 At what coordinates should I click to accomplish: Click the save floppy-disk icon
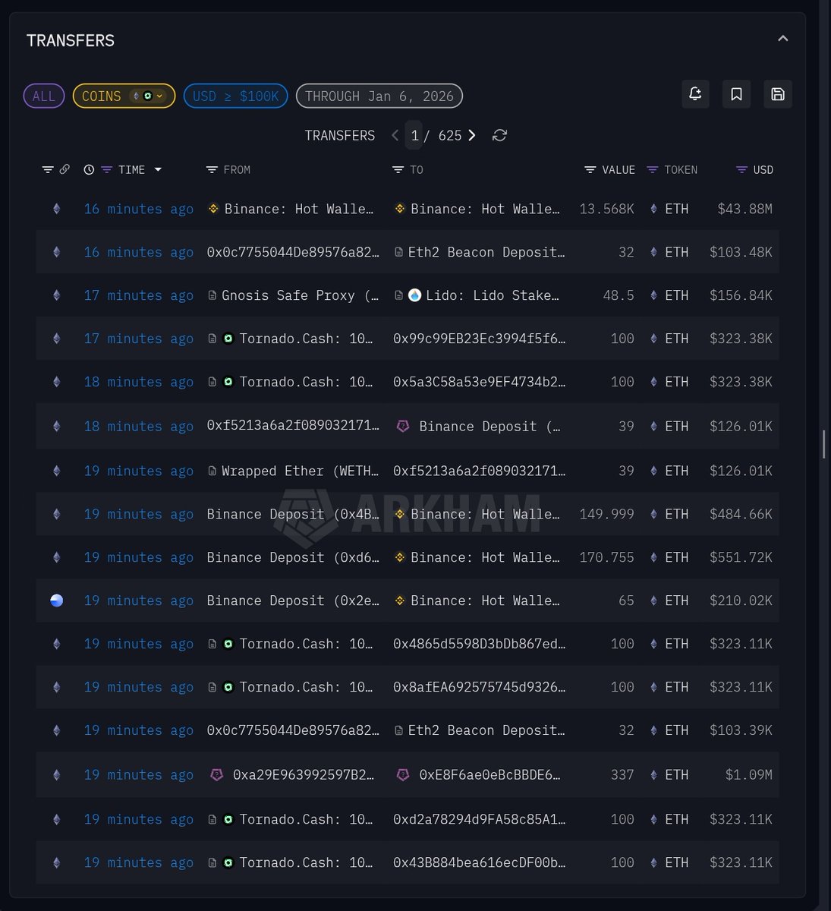click(x=778, y=94)
